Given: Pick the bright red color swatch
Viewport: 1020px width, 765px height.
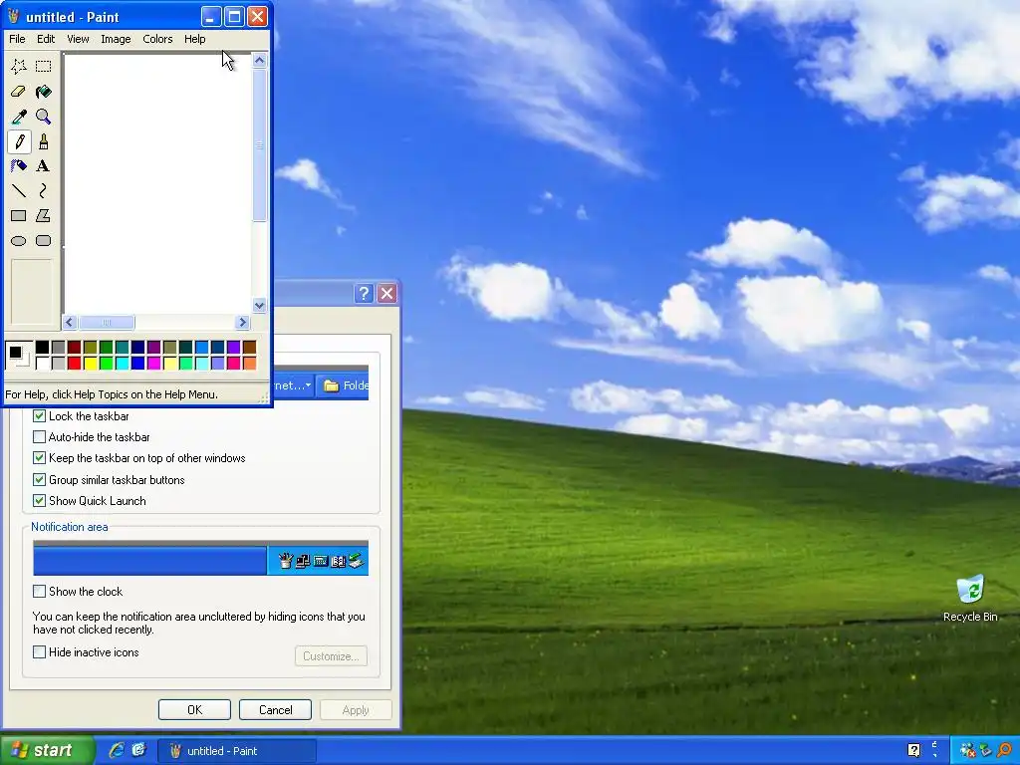Looking at the screenshot, I should tap(74, 363).
